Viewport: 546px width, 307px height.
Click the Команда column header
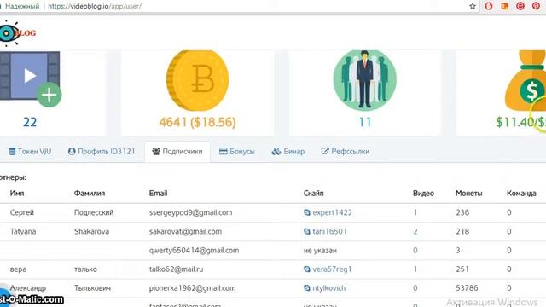pyautogui.click(x=521, y=194)
